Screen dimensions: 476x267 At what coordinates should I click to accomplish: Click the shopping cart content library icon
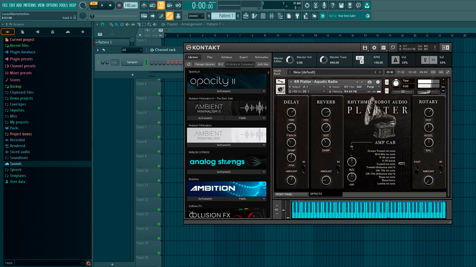pyautogui.click(x=323, y=16)
